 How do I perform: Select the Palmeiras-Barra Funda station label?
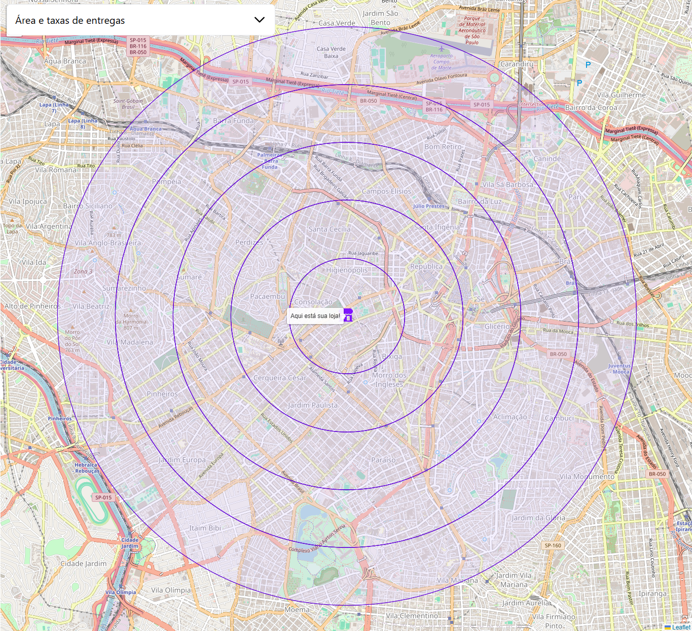270,161
